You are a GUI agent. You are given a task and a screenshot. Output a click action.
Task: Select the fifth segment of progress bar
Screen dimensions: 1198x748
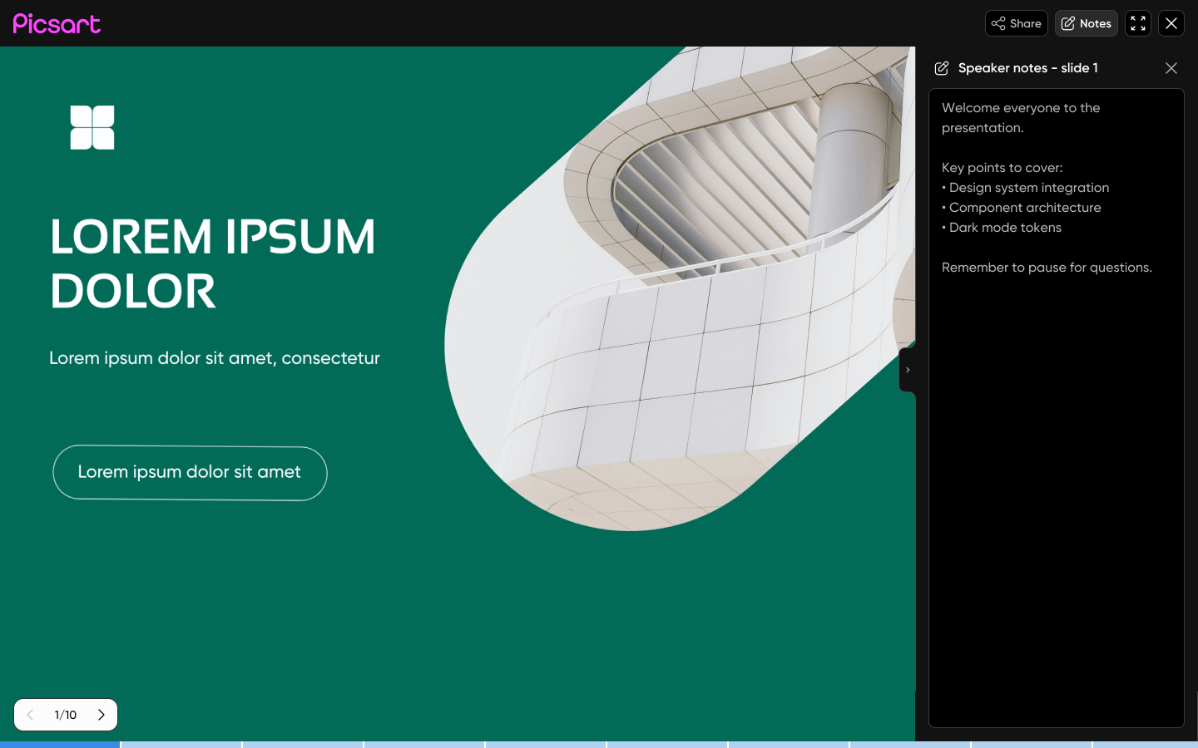546,744
